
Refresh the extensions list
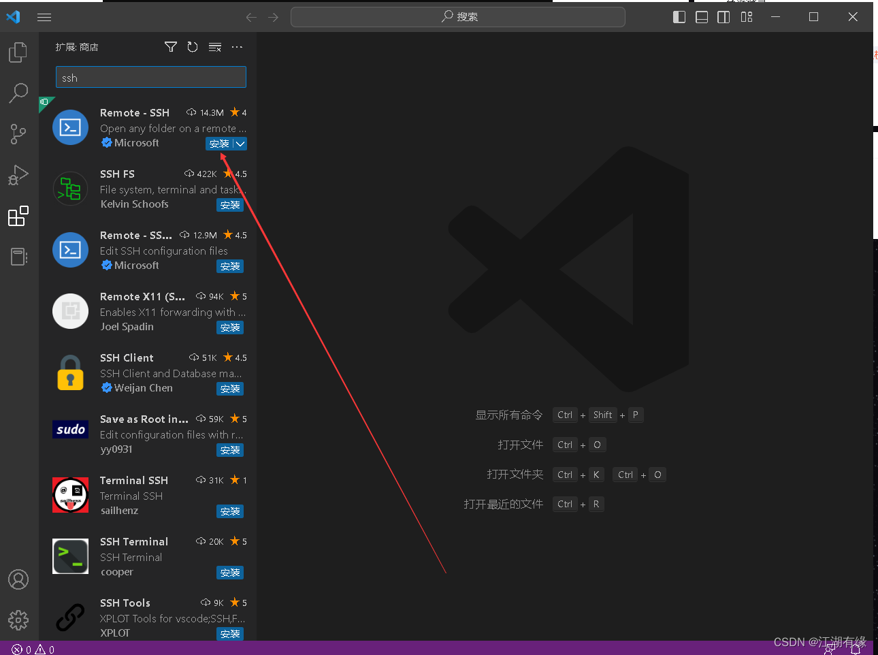coord(193,47)
